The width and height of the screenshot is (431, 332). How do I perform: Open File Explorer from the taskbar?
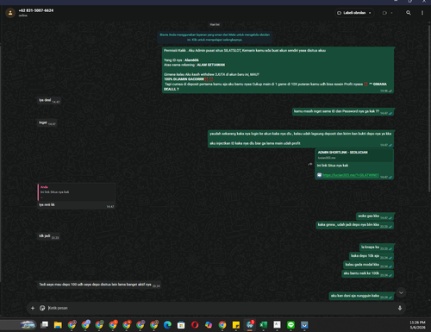point(58,325)
